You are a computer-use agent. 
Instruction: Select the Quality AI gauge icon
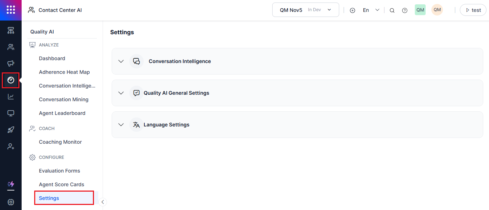[11, 80]
